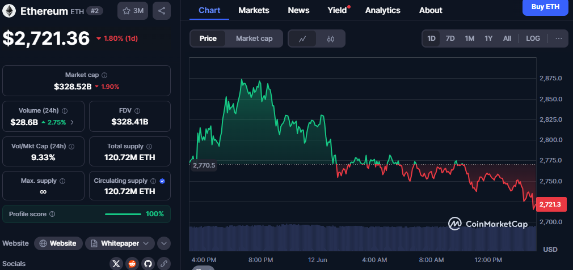Expand the Whitepaper dropdown
573x270 pixels.
coord(120,243)
